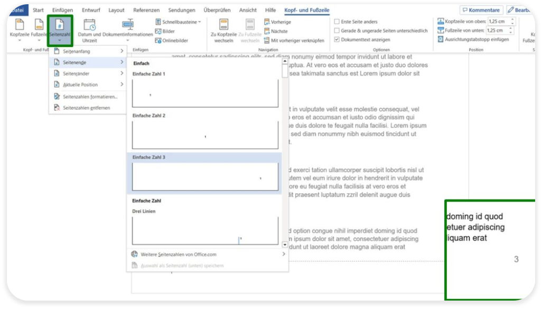Open the Datei tab
542x309 pixels.
point(18,10)
